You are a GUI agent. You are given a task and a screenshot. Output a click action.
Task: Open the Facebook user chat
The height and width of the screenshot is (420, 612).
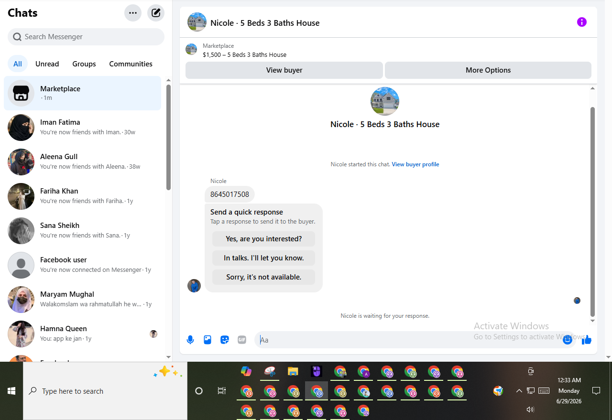pos(83,265)
